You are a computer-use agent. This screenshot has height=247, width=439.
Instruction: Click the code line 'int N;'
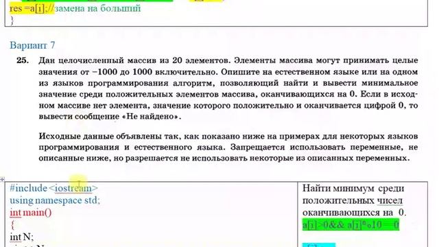[x=21, y=237]
